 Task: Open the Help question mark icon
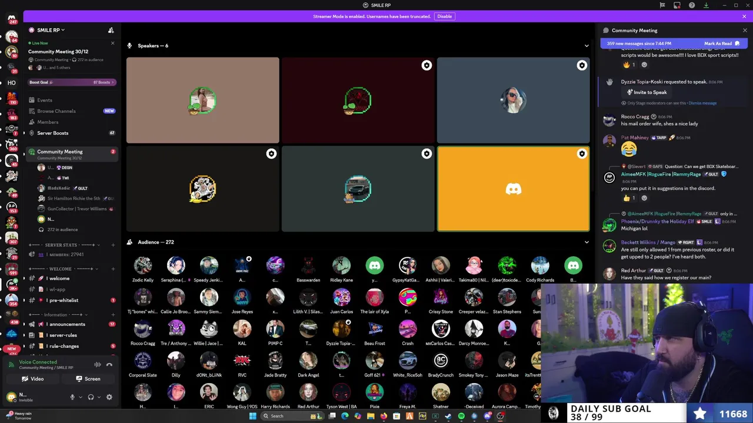coord(692,5)
